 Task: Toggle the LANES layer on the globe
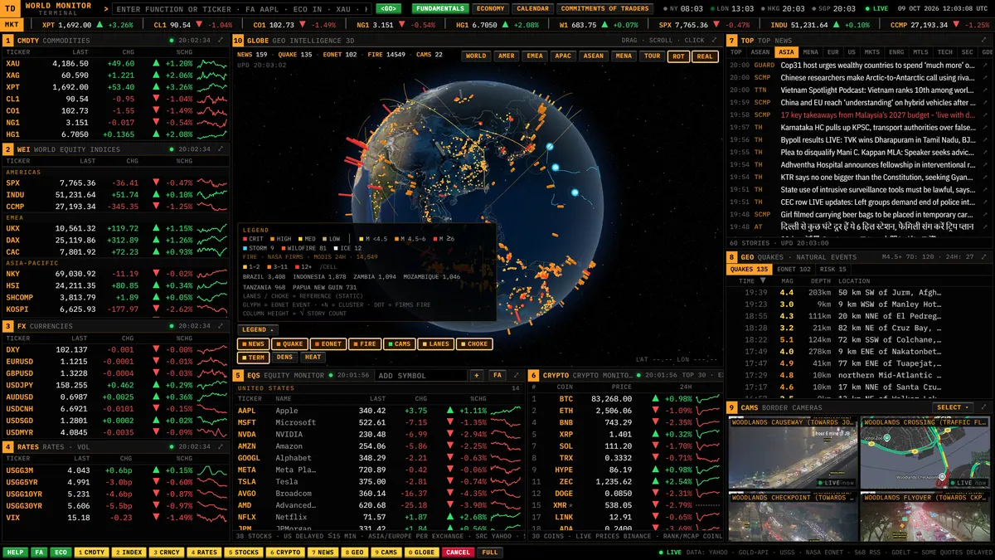(x=436, y=343)
